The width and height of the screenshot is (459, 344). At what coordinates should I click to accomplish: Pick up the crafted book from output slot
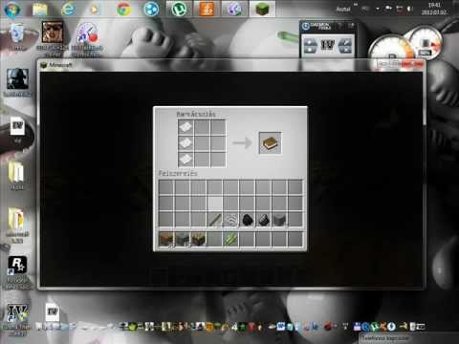coord(270,142)
